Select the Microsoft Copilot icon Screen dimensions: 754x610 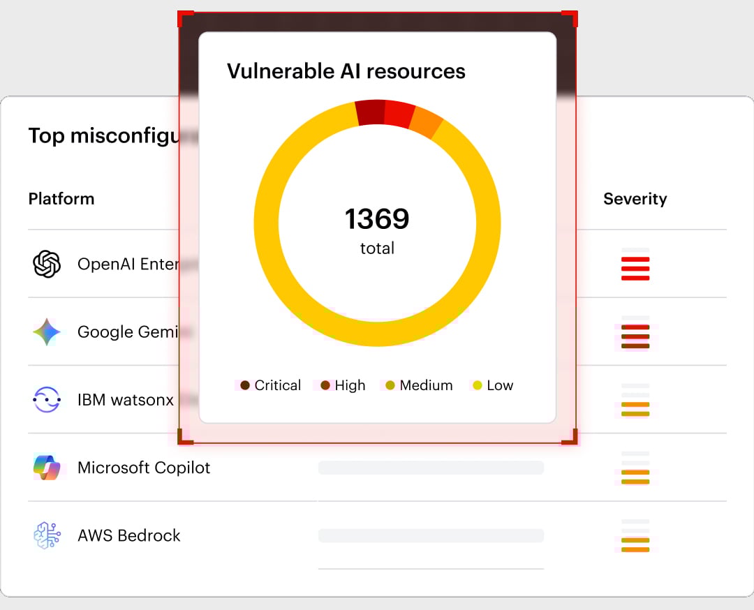48,468
